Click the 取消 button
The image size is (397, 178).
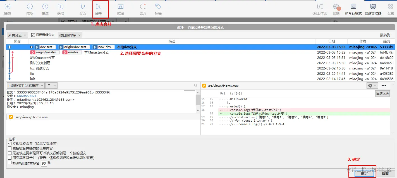coord(385,173)
